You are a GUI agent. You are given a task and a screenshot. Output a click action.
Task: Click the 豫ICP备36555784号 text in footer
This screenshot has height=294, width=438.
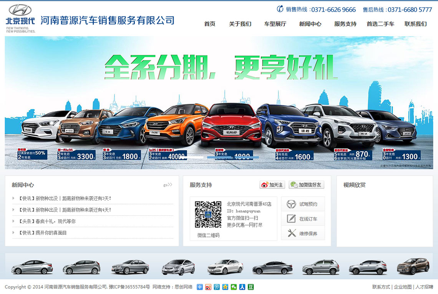coord(129,287)
